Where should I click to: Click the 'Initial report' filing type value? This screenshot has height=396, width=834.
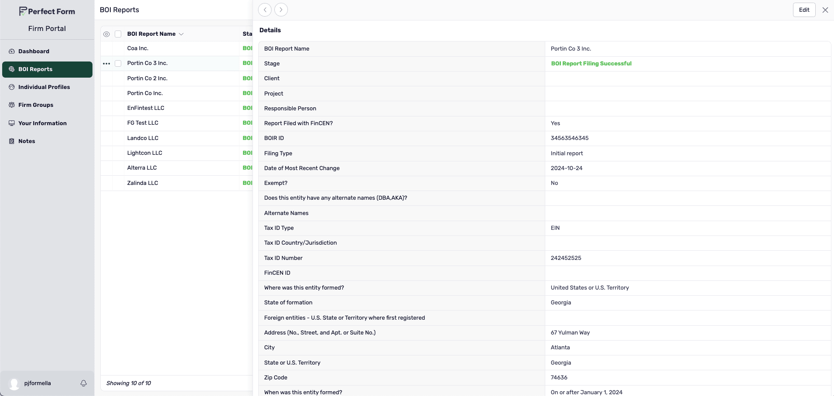[x=567, y=154]
